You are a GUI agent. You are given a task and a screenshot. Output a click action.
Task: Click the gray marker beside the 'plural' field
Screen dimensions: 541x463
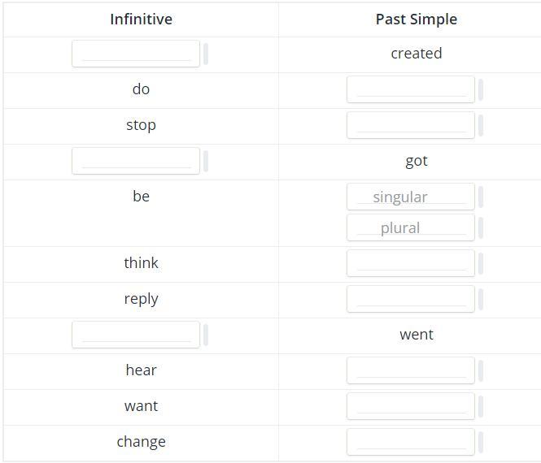coord(481,227)
